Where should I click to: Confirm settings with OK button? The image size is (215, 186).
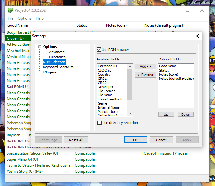pyautogui.click(x=136, y=140)
